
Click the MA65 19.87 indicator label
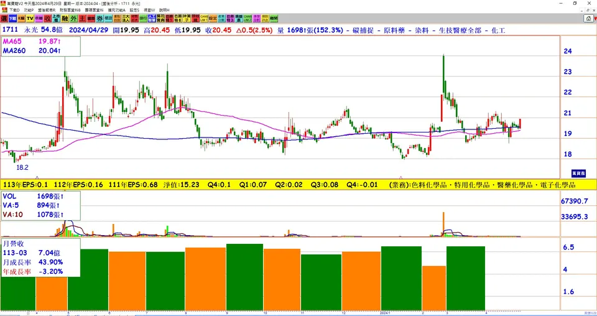32,42
